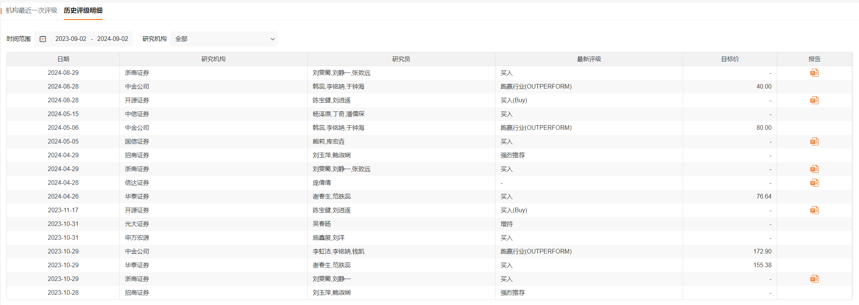Viewport: 859px width, 305px height.
Task: Click the start date 2023-09-02 field
Action: pos(71,39)
